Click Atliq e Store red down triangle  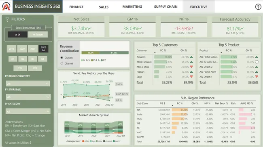pyautogui.click(x=191, y=67)
